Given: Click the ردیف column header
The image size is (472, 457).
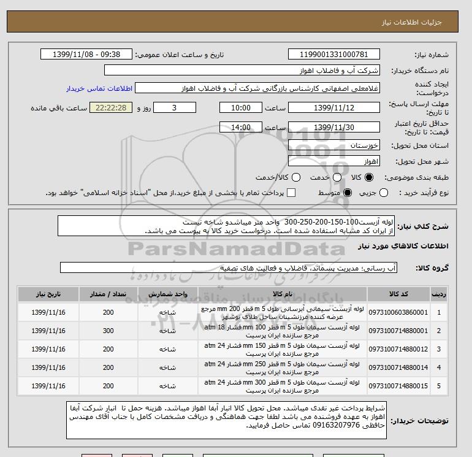Looking at the screenshot, I should click(439, 294).
